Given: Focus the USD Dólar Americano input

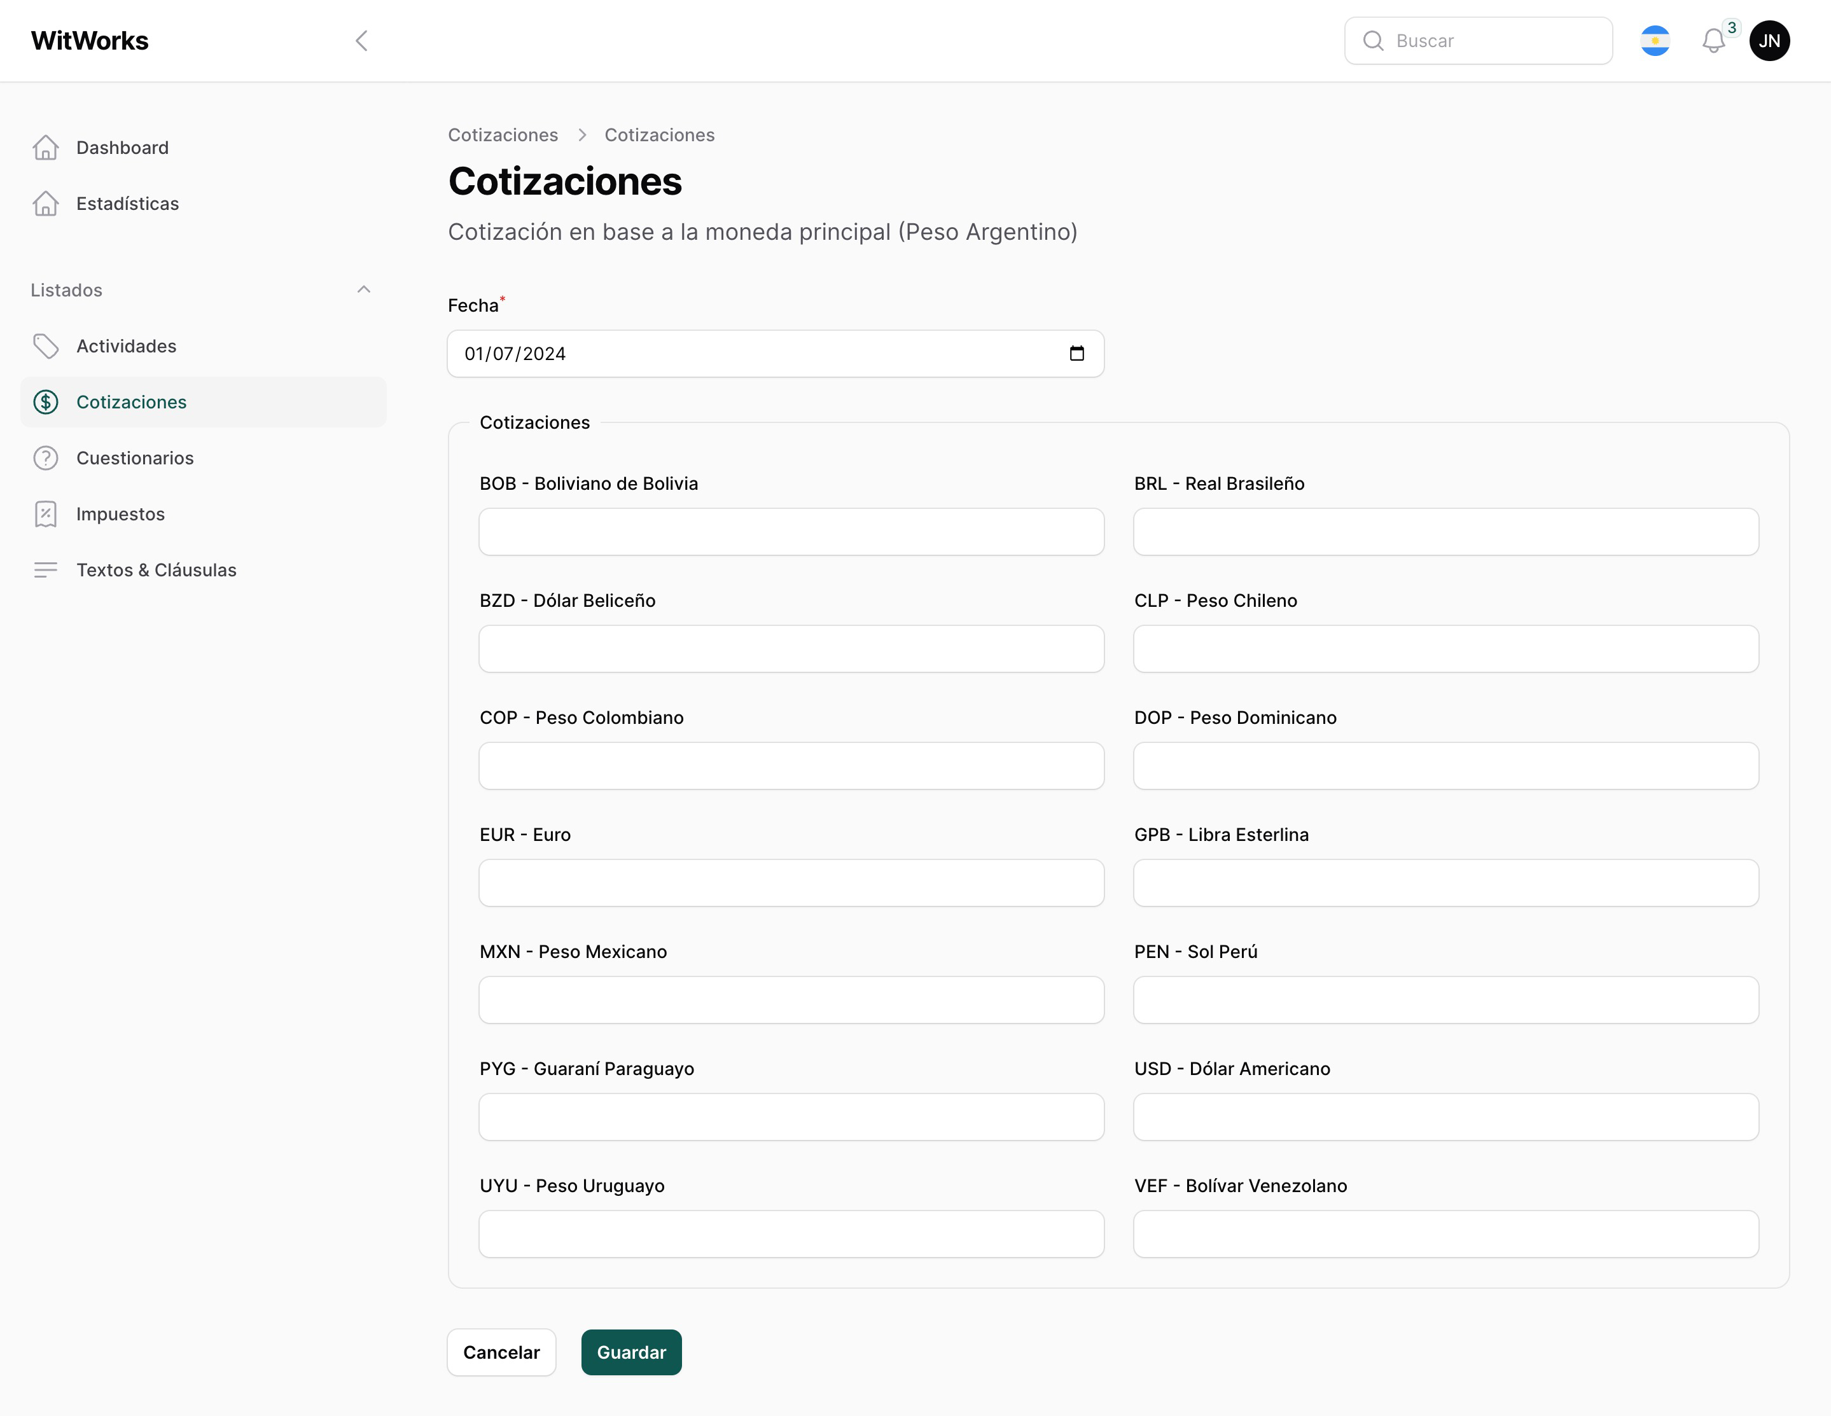Looking at the screenshot, I should 1446,1116.
